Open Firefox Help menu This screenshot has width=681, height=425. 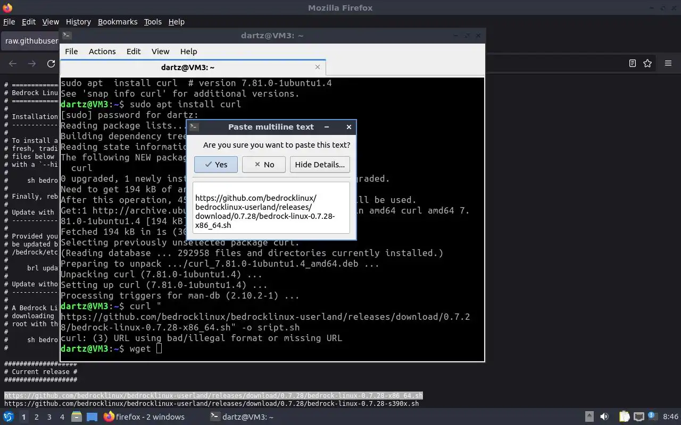[x=176, y=22]
